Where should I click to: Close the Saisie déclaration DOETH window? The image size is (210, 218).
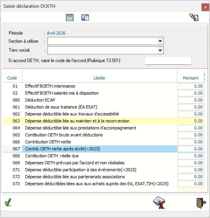pos(205,7)
